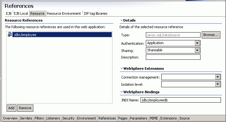Switch to the Listeners page
This screenshot has height=122, width=226.
[x=53, y=118]
